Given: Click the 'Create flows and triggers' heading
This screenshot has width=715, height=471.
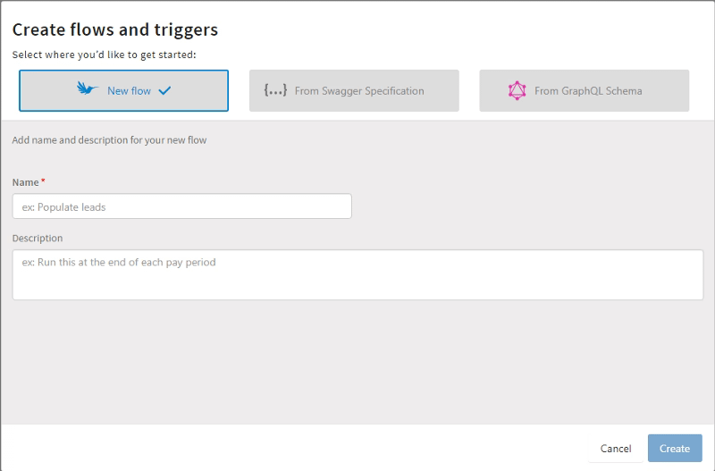Looking at the screenshot, I should tap(115, 29).
